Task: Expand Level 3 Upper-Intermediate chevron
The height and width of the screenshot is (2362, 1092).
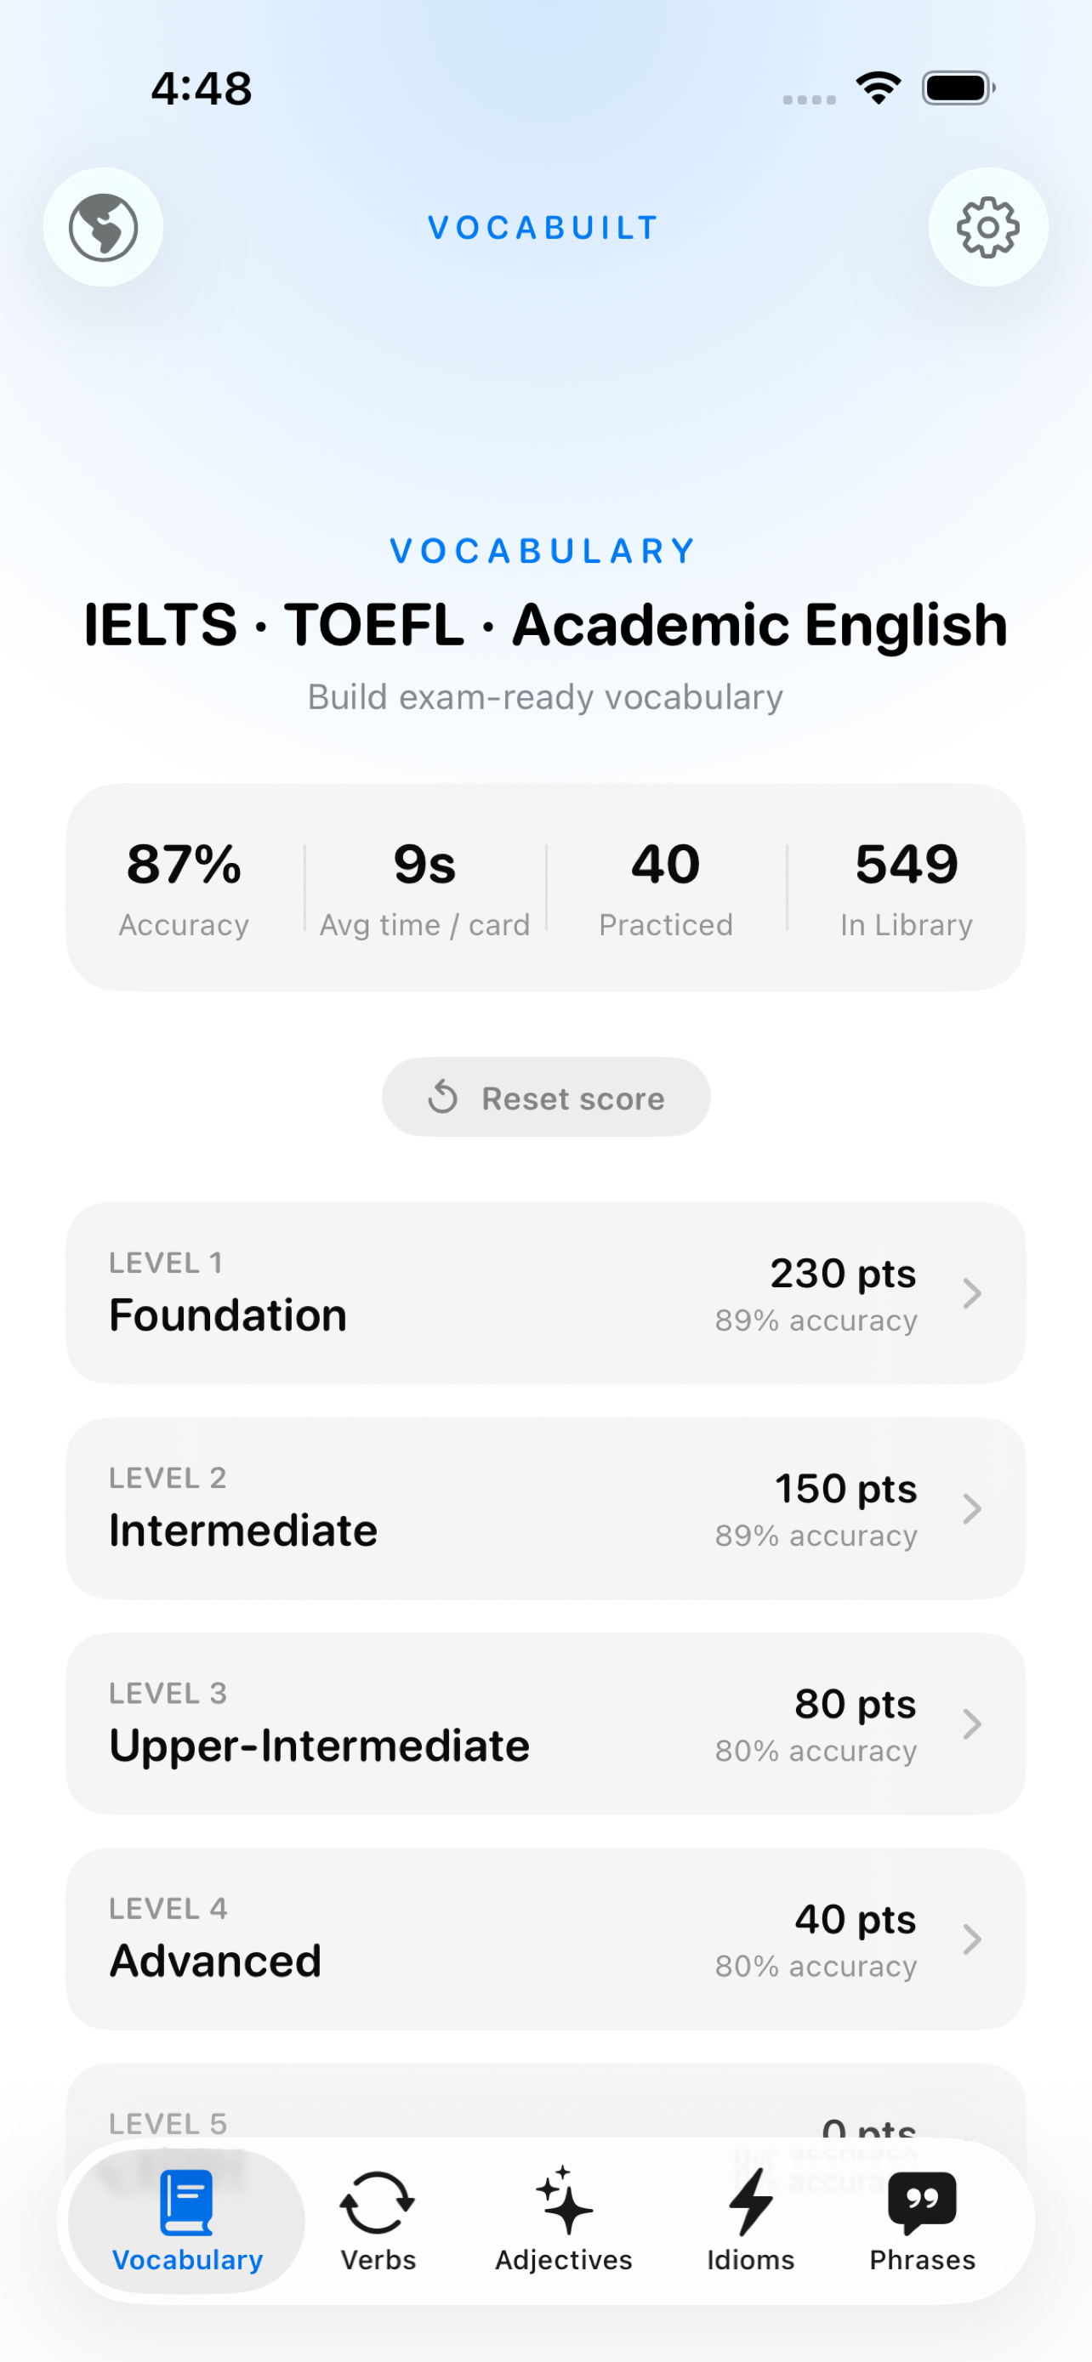Action: coord(972,1723)
